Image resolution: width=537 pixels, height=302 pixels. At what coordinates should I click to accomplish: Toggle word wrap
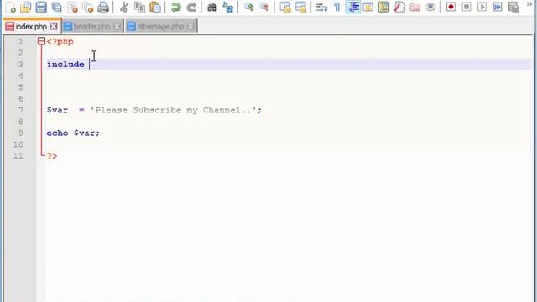[321, 7]
